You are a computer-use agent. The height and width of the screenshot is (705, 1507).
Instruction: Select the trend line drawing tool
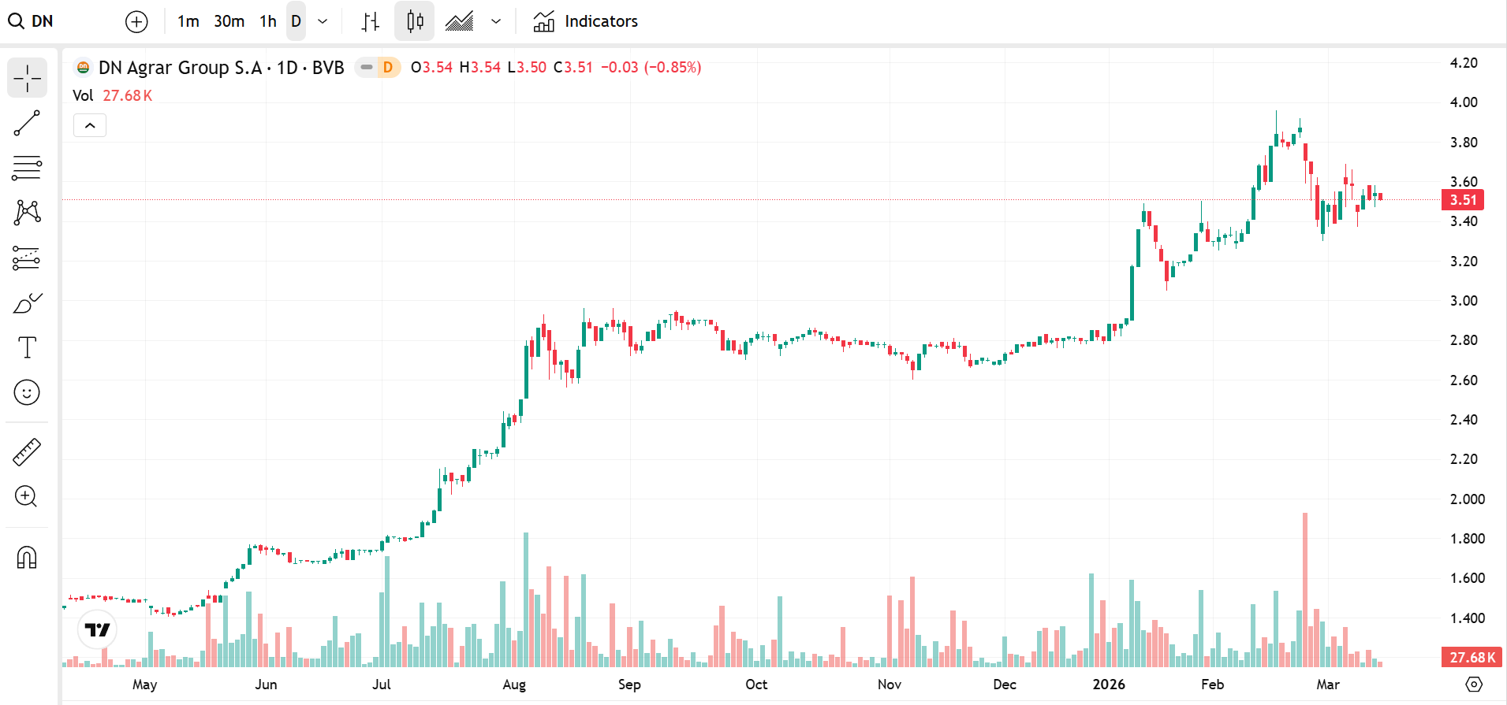click(27, 123)
